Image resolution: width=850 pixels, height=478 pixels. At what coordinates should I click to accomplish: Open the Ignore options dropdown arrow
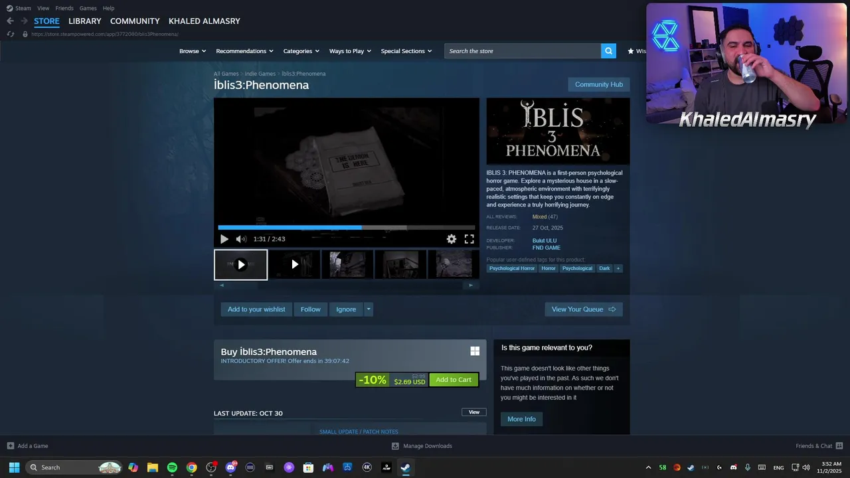point(369,309)
